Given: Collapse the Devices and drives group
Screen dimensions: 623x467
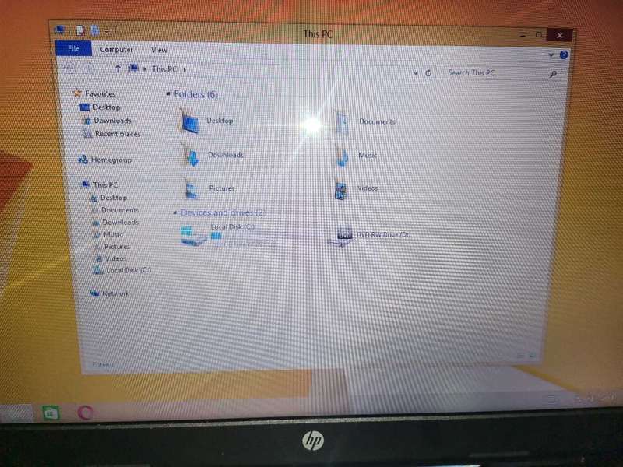Looking at the screenshot, I should click(174, 212).
